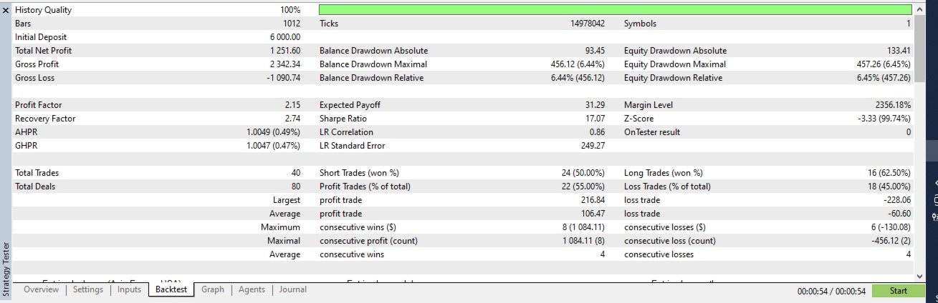Select the Inputs tab
This screenshot has width=938, height=303.
point(129,289)
